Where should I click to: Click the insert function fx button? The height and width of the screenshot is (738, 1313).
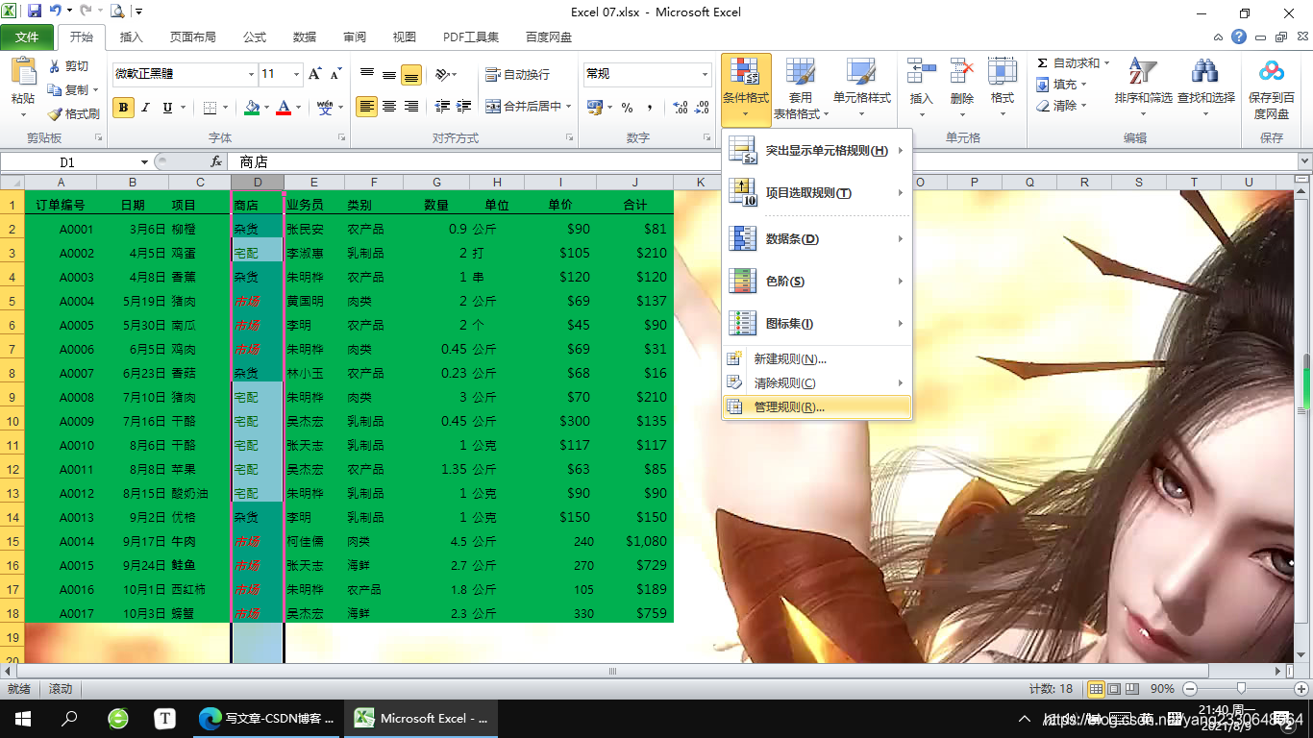pyautogui.click(x=216, y=162)
